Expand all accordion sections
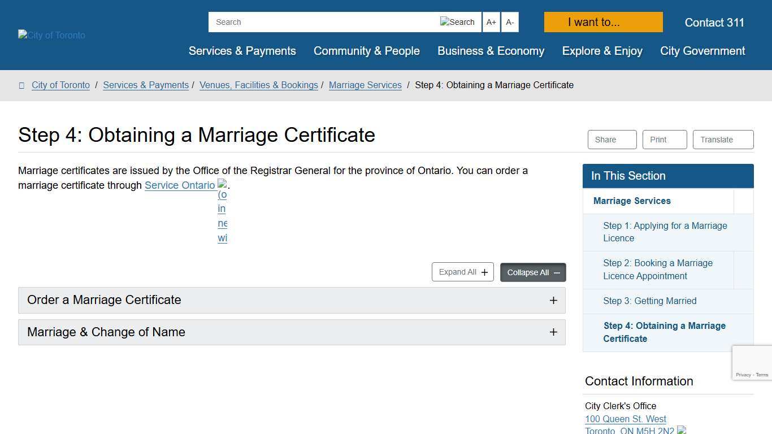This screenshot has width=772, height=434. click(x=462, y=272)
